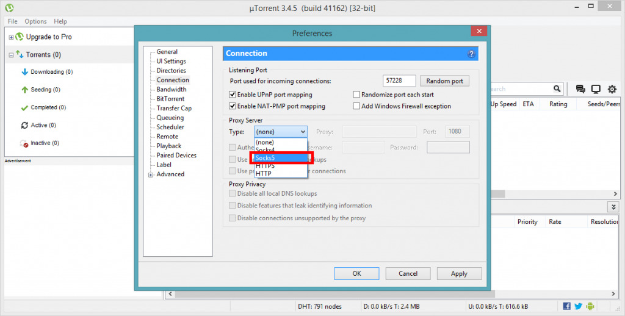Click the Upgrade to Pro icon
This screenshot has width=625, height=316.
(20, 37)
